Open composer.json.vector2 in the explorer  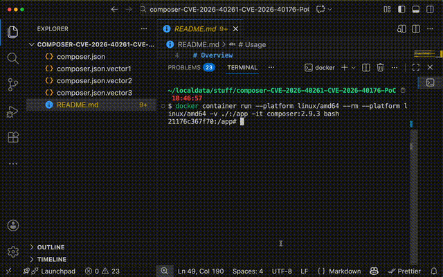pos(84,81)
